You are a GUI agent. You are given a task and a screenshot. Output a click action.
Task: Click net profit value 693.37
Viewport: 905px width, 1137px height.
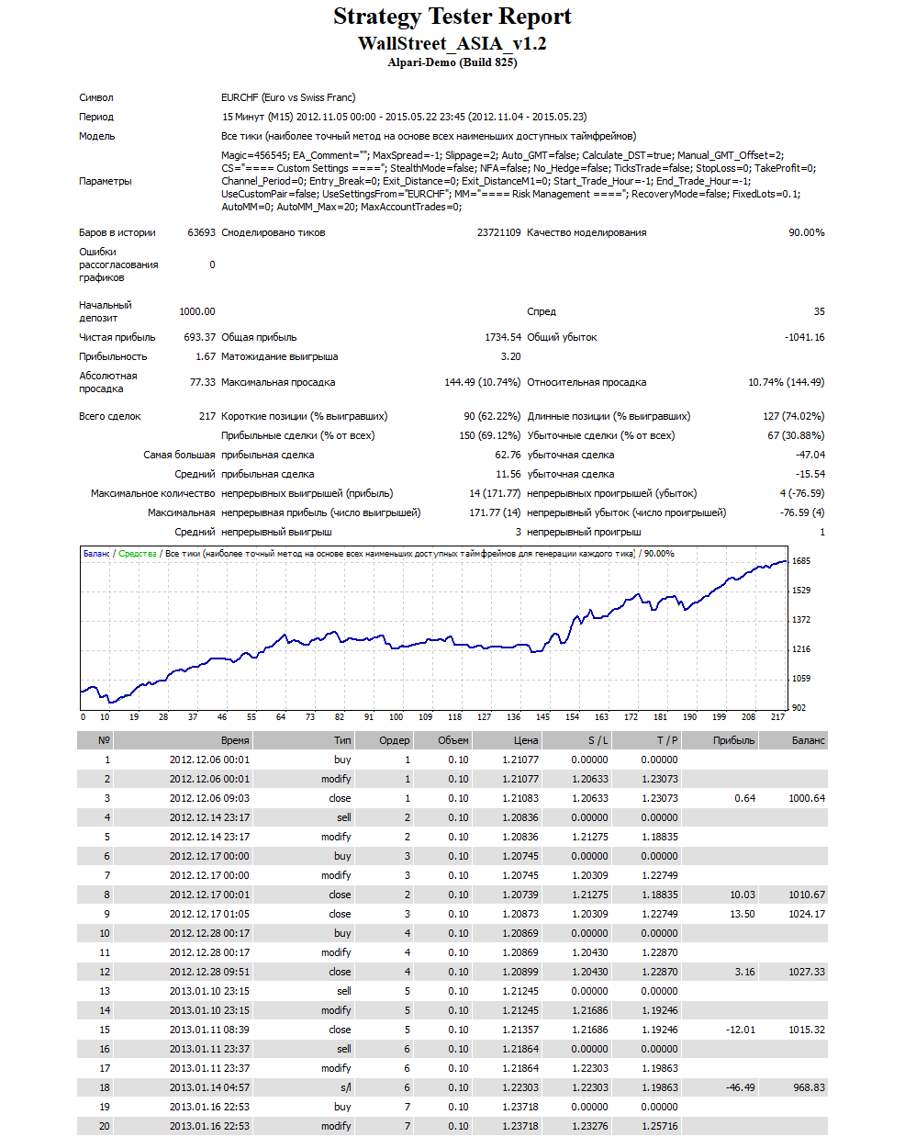click(x=199, y=337)
